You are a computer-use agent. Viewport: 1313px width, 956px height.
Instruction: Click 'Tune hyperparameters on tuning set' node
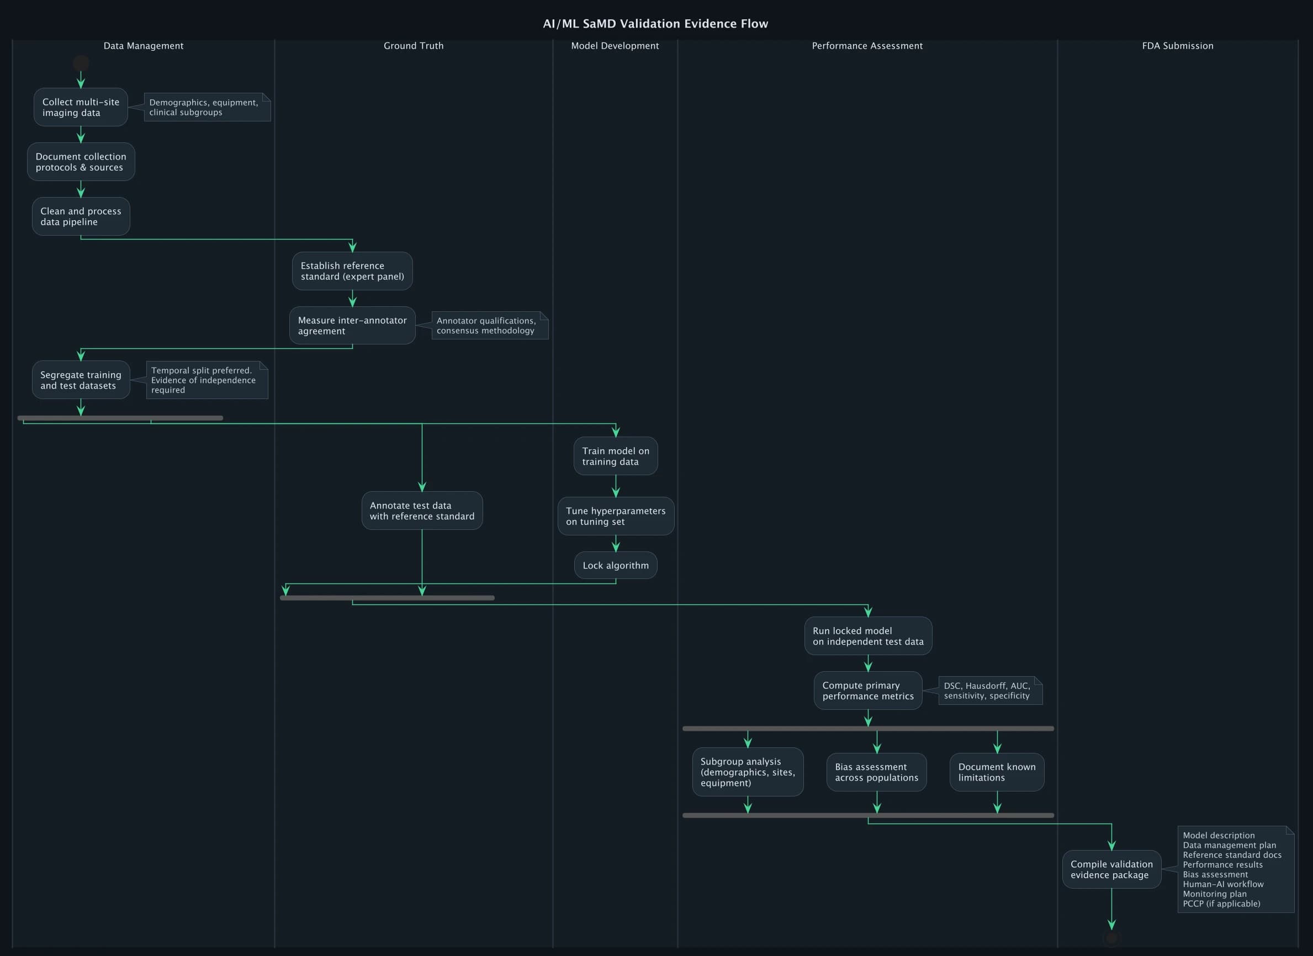tap(616, 516)
